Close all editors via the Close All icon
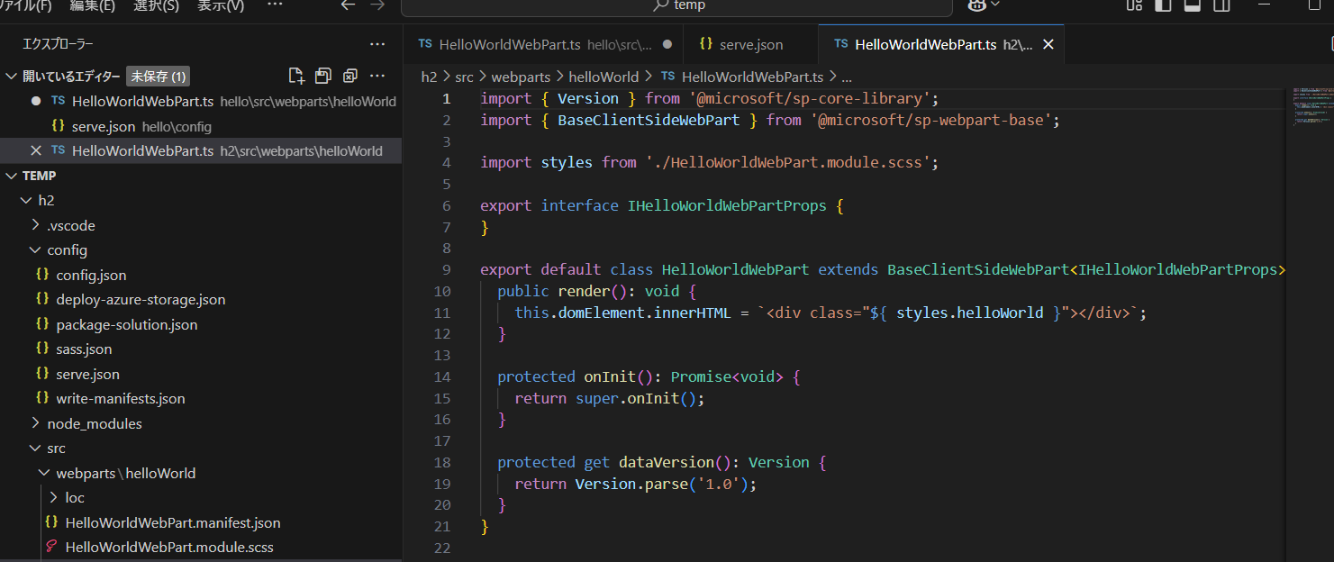The image size is (1334, 562). point(350,76)
